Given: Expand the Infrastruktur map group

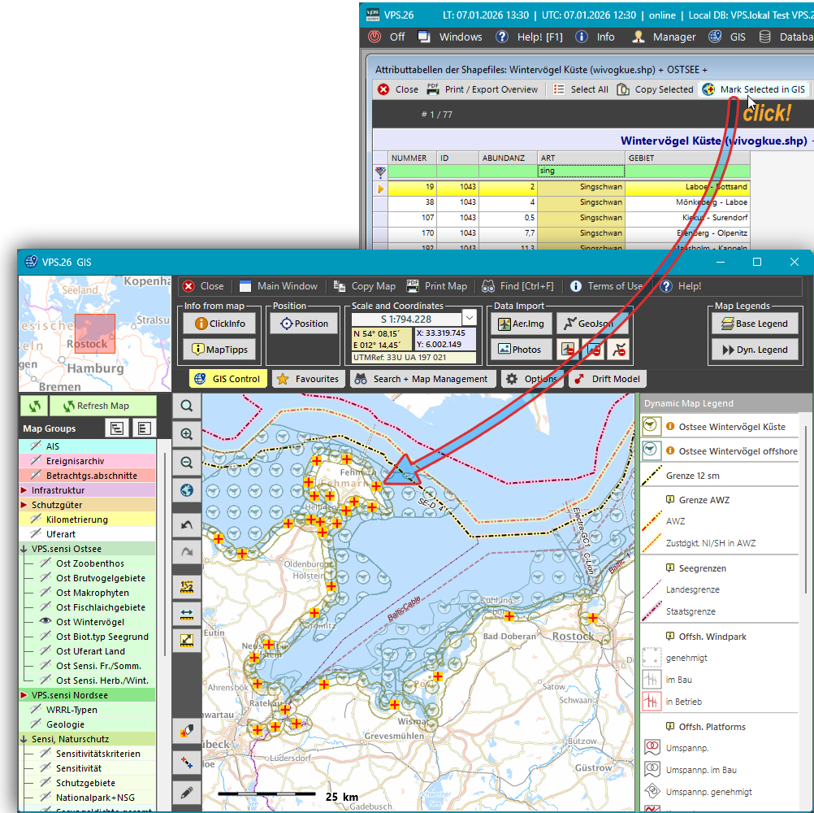Looking at the screenshot, I should pos(24,490).
